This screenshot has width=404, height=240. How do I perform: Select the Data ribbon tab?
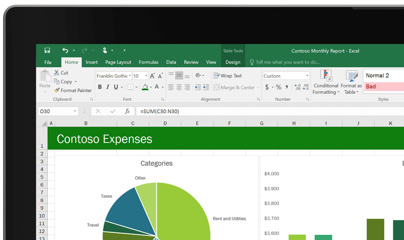(x=171, y=62)
